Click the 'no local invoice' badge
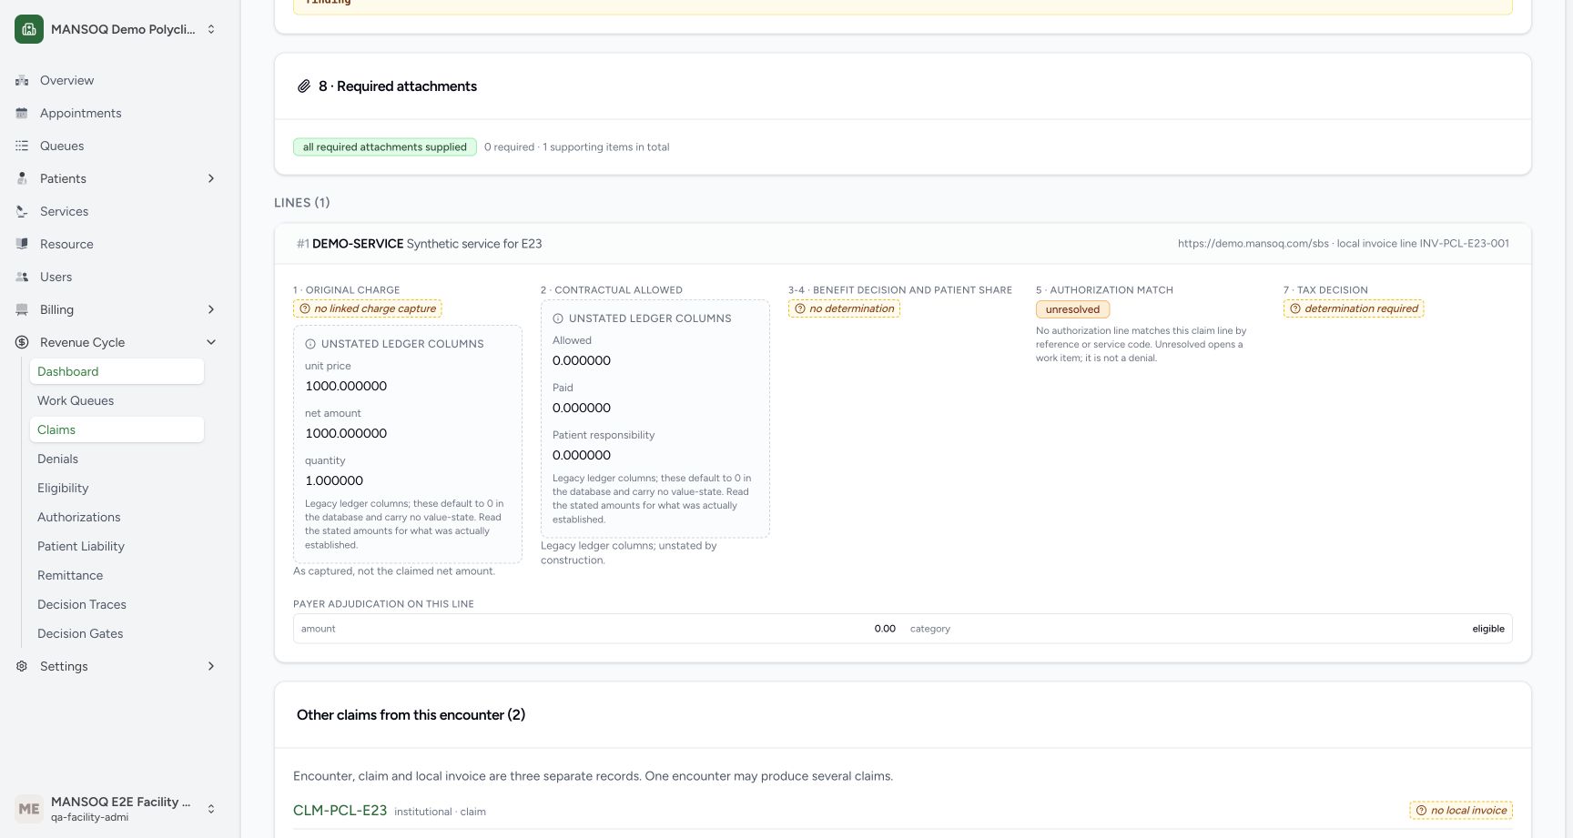1573x838 pixels. pyautogui.click(x=1461, y=810)
